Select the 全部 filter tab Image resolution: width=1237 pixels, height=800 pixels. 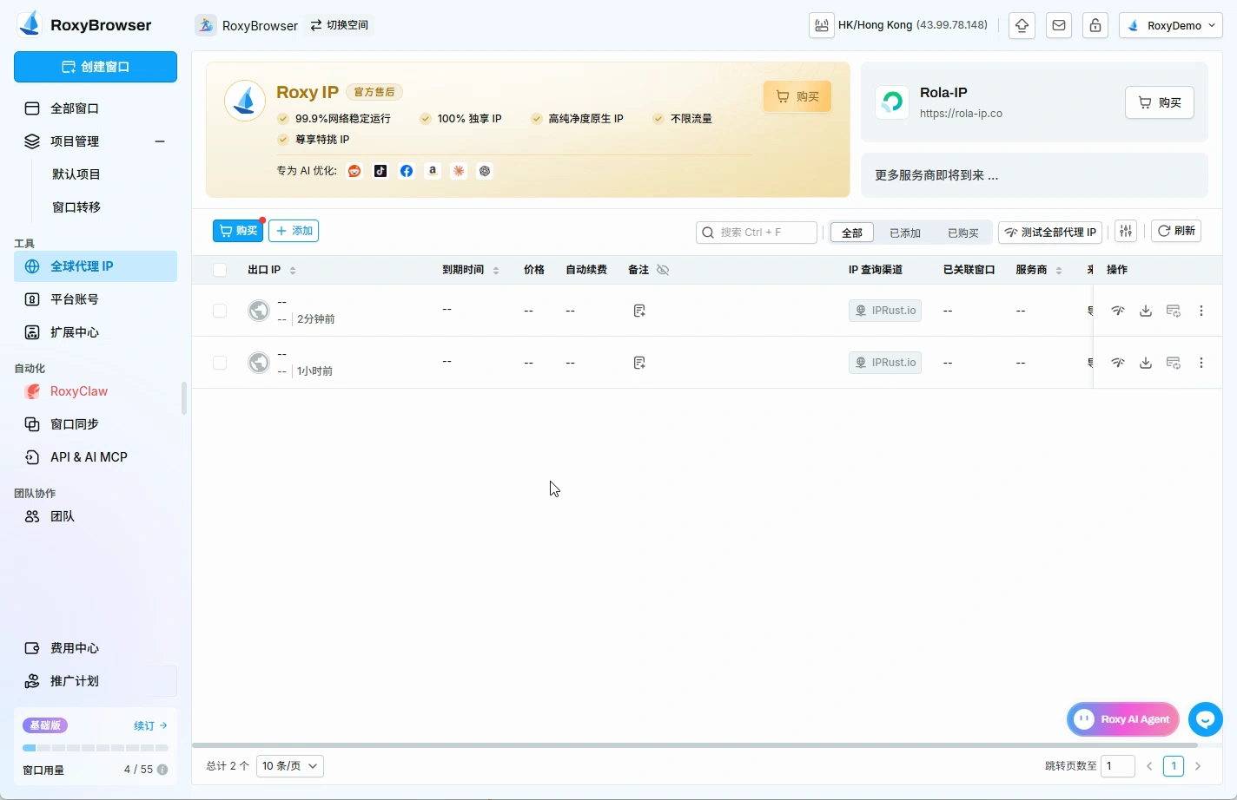(x=852, y=233)
